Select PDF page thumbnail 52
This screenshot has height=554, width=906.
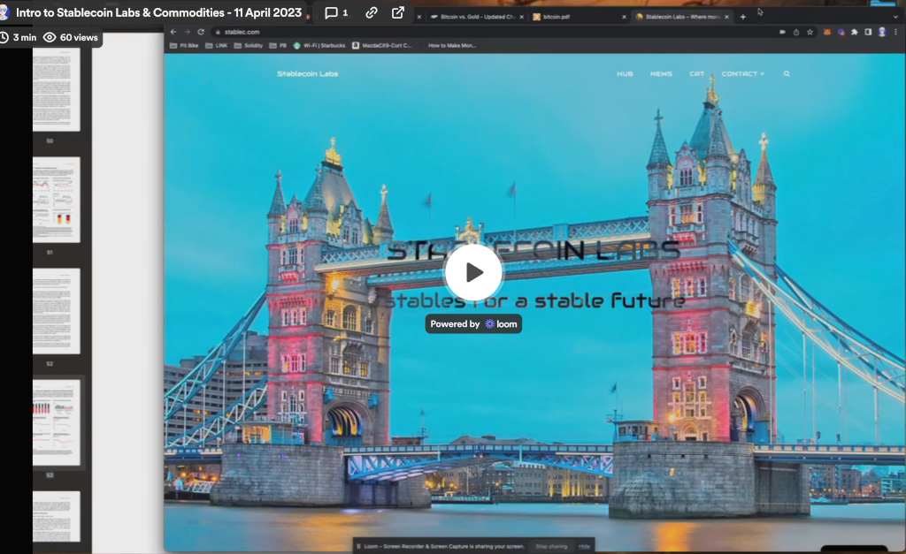pyautogui.click(x=56, y=311)
